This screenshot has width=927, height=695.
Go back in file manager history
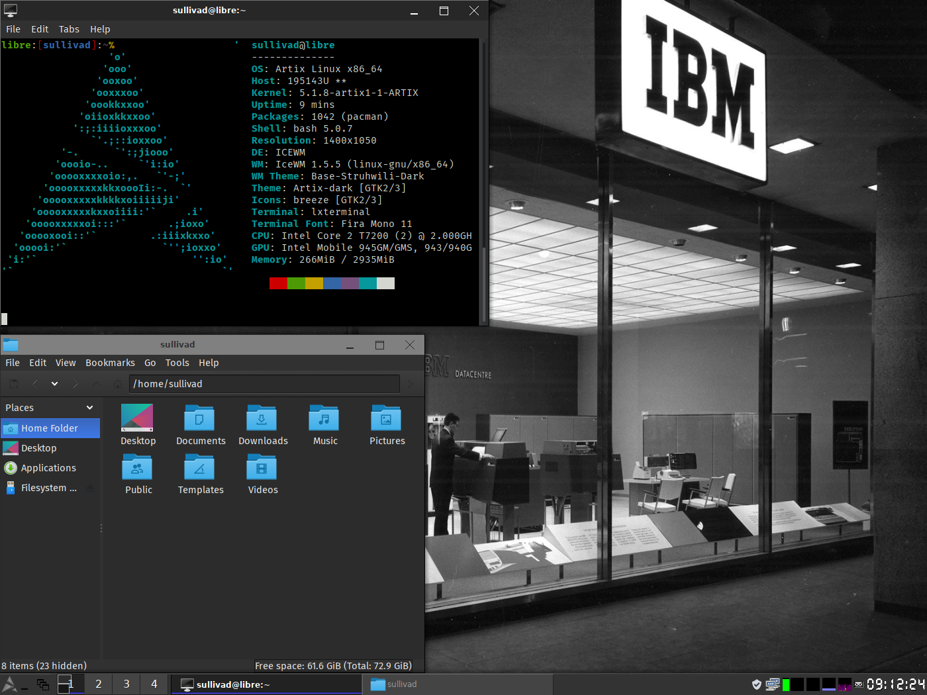[34, 384]
